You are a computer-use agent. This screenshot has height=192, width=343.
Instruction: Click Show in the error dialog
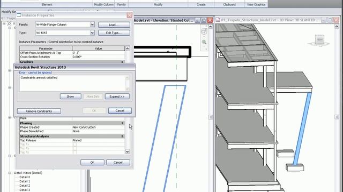tap(70, 97)
